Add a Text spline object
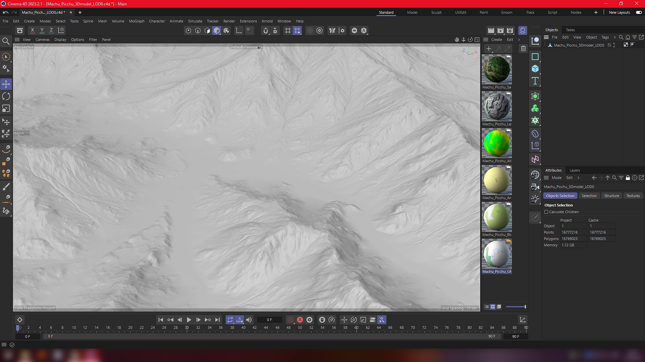Viewport: 645px width, 362px height. point(535,81)
